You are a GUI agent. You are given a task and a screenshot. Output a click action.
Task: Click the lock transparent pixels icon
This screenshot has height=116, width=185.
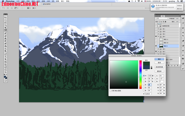160,21
